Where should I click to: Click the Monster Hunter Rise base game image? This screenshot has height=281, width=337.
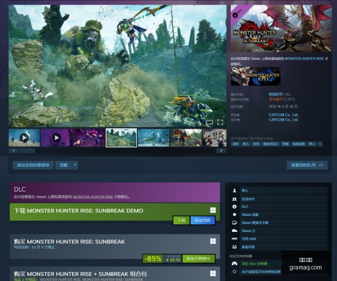(256, 76)
